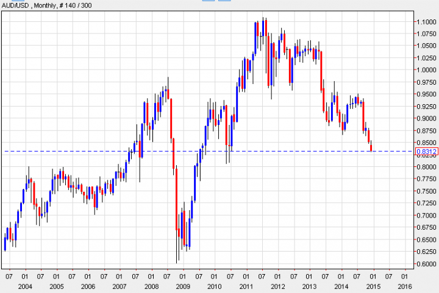Image resolution: width=439 pixels, height=293 pixels.
Task: Select the 0.9250 price level label
Action: 426,107
